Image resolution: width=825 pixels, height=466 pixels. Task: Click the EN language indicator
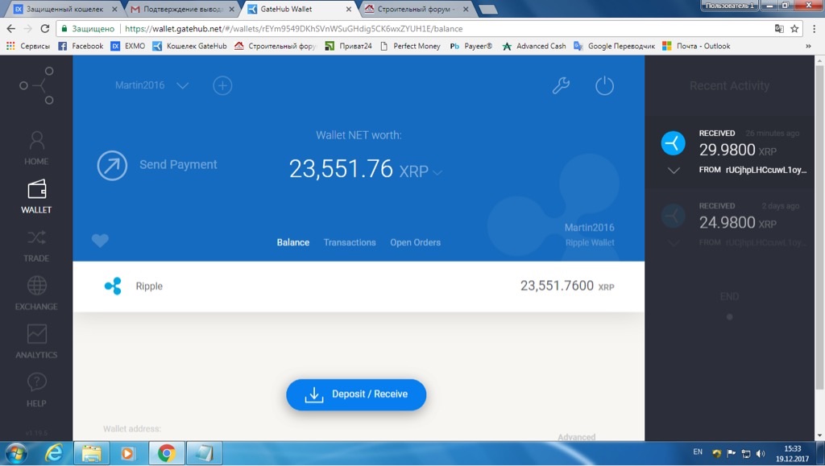pyautogui.click(x=698, y=452)
